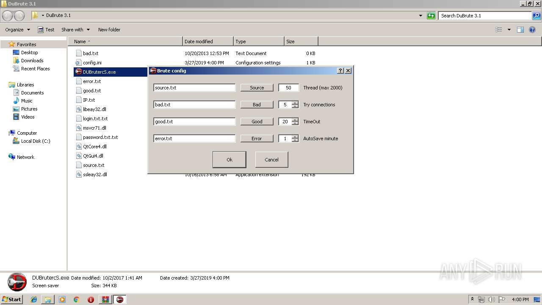Open the Share with dropdown

point(75,30)
